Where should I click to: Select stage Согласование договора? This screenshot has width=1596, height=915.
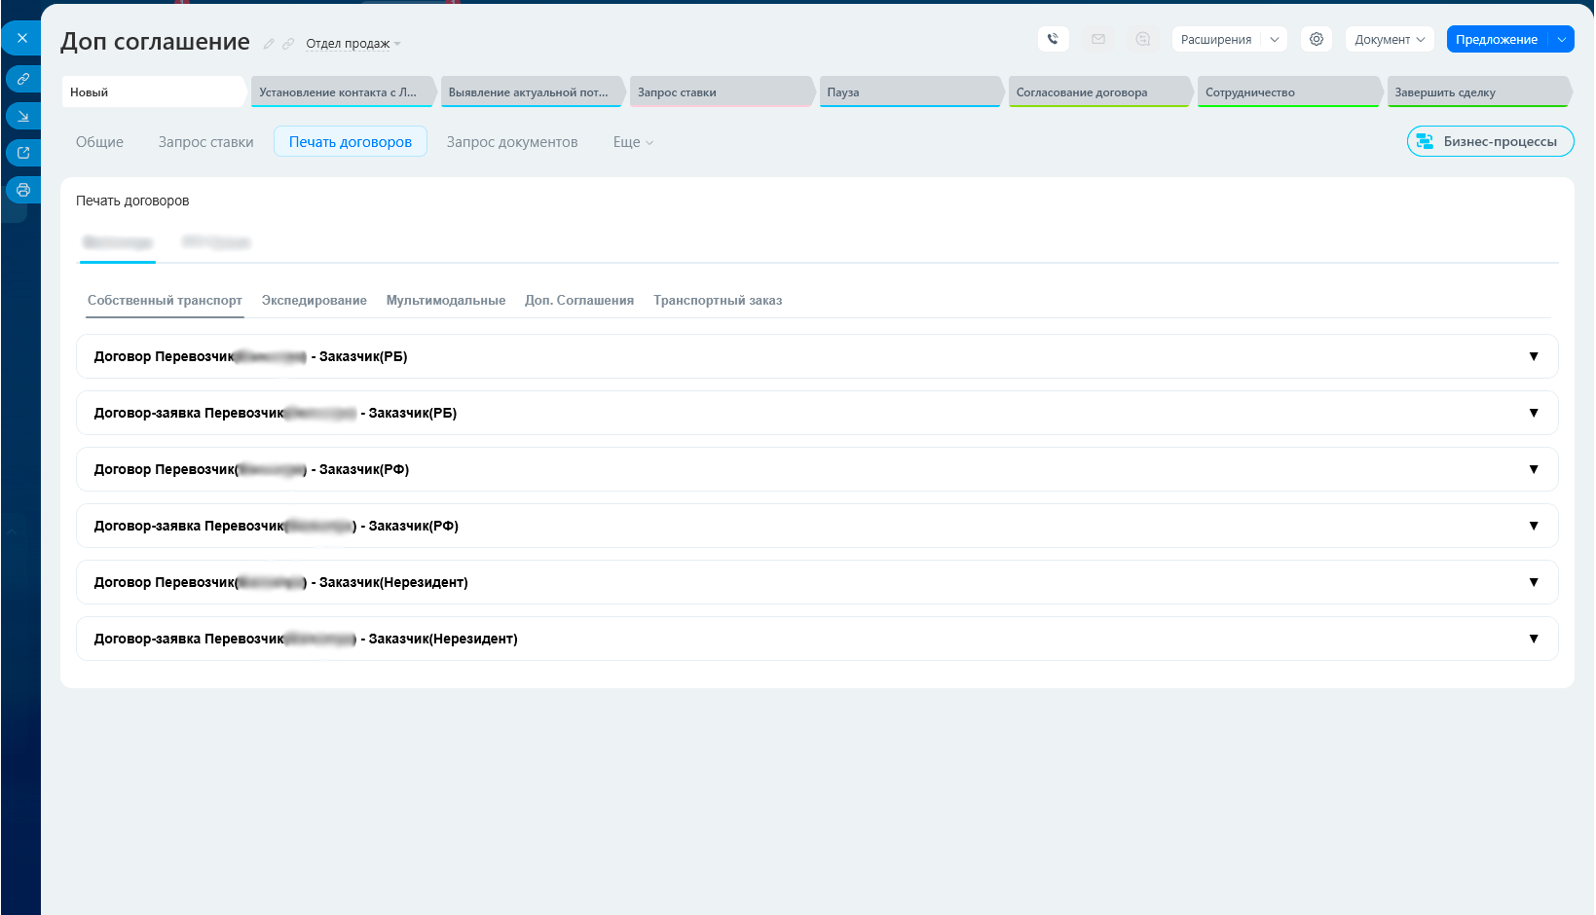tap(1100, 91)
